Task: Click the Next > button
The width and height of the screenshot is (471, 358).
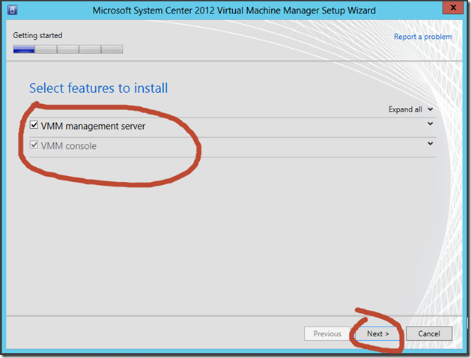Action: pyautogui.click(x=378, y=334)
